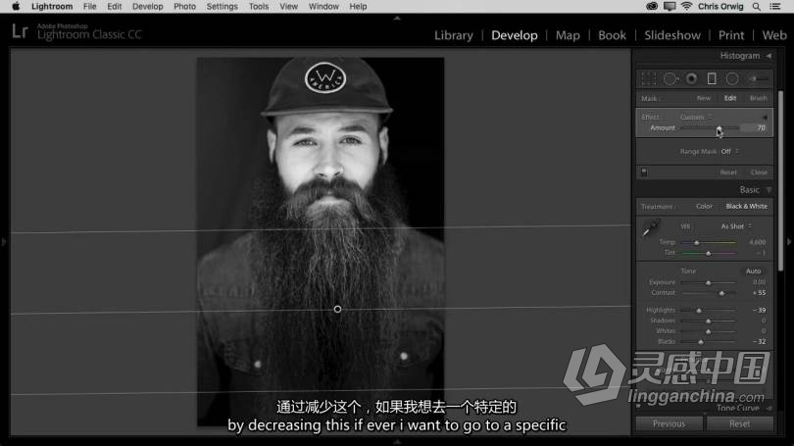The image size is (794, 446).
Task: Hide the top module picker arrow
Action: (397, 18)
